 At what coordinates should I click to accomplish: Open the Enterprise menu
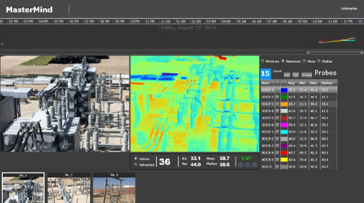point(348,9)
